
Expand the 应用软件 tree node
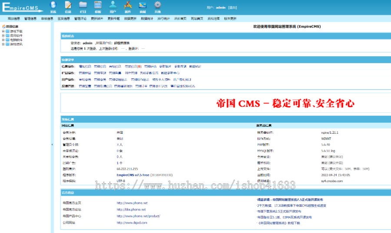point(3,36)
